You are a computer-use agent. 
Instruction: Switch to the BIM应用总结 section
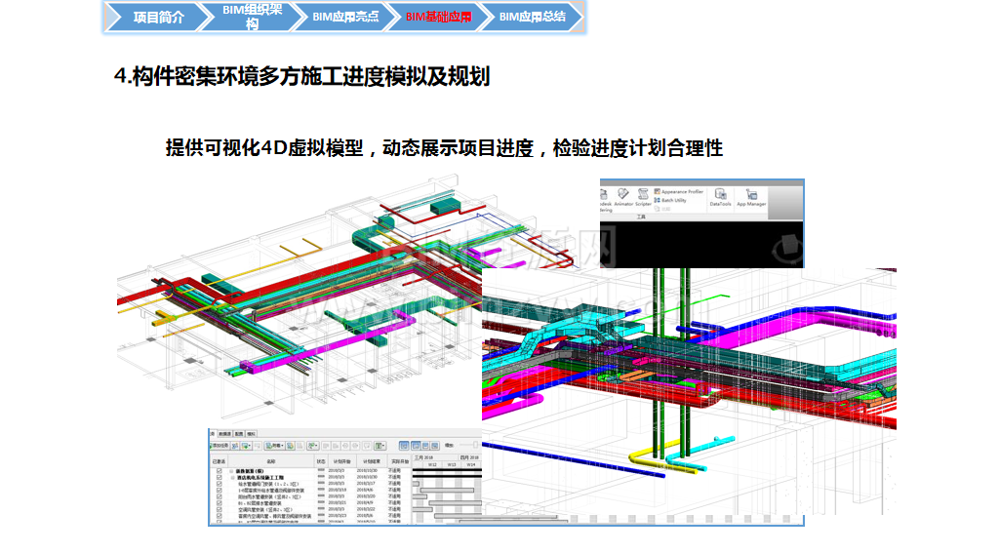pyautogui.click(x=532, y=18)
